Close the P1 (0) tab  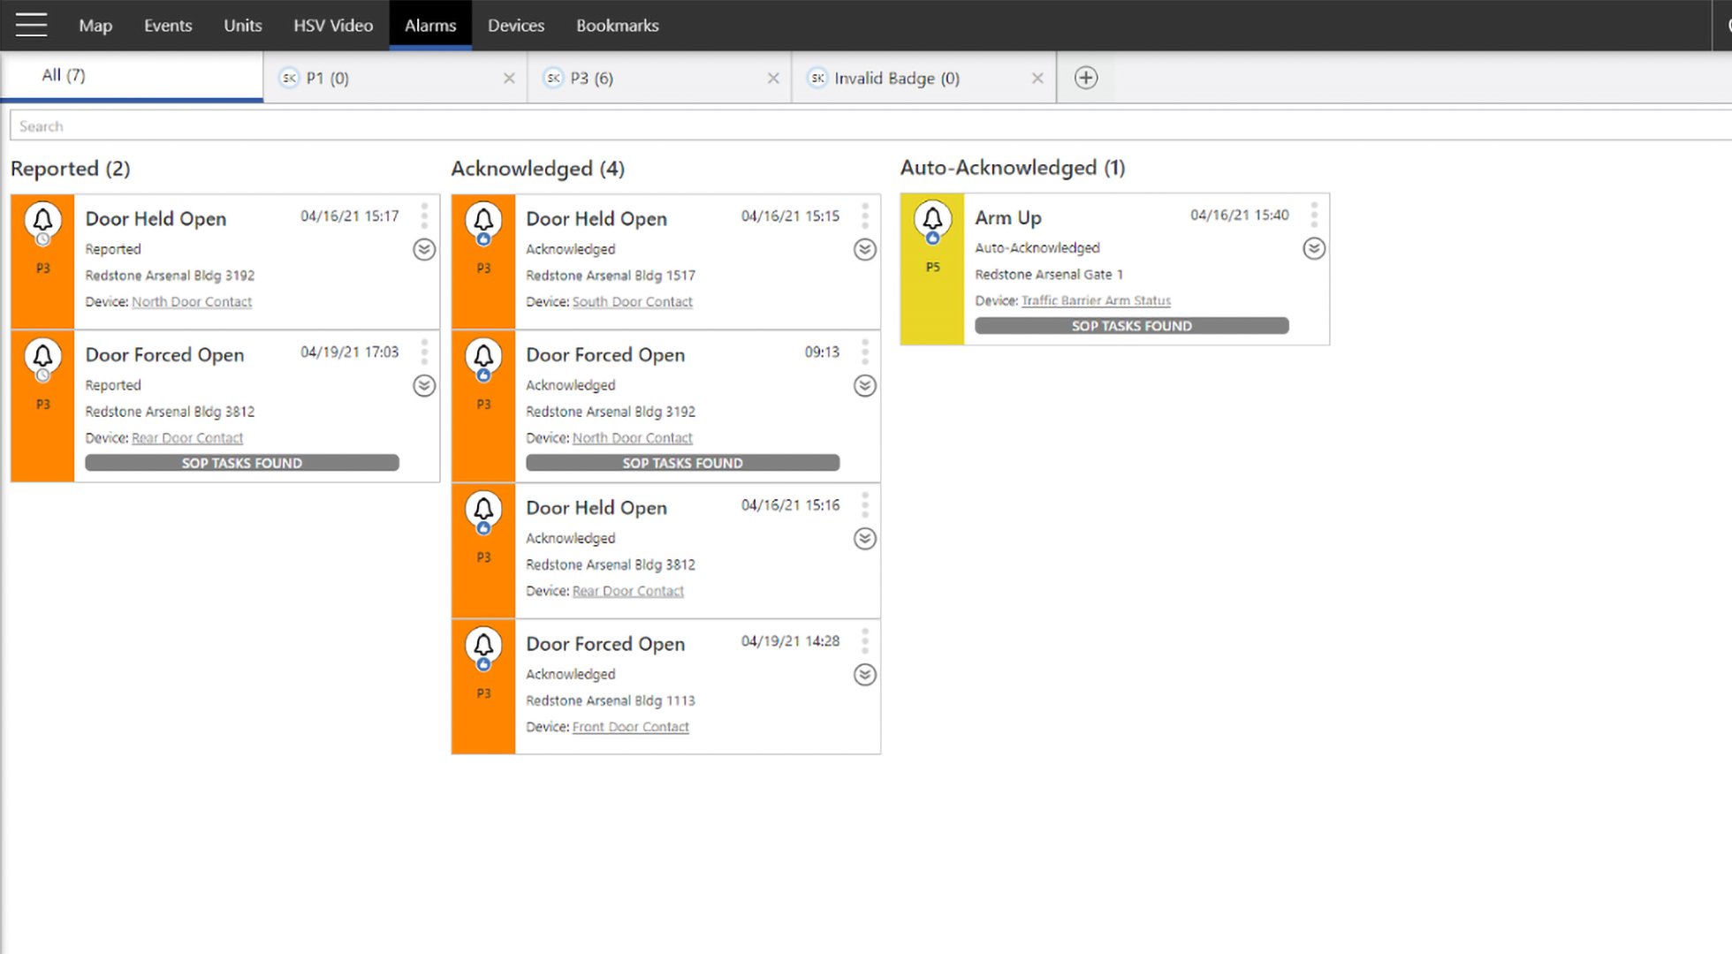point(509,79)
